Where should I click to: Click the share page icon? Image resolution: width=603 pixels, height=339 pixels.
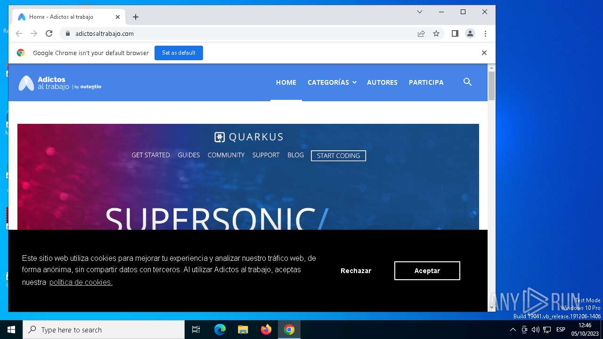pyautogui.click(x=421, y=33)
